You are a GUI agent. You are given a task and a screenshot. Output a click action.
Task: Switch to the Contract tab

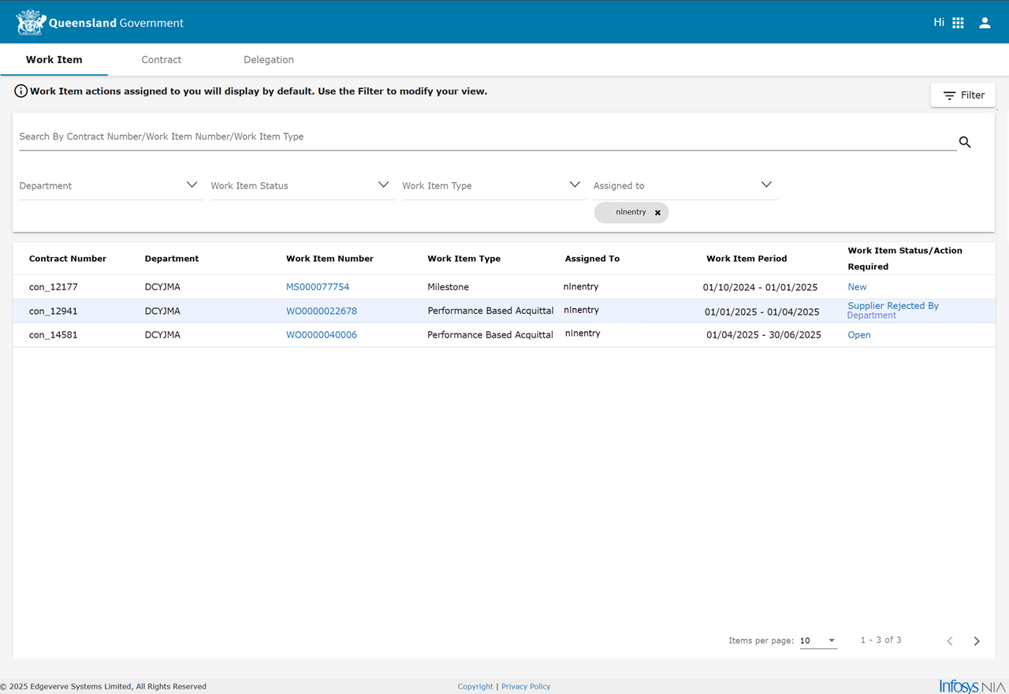(162, 60)
